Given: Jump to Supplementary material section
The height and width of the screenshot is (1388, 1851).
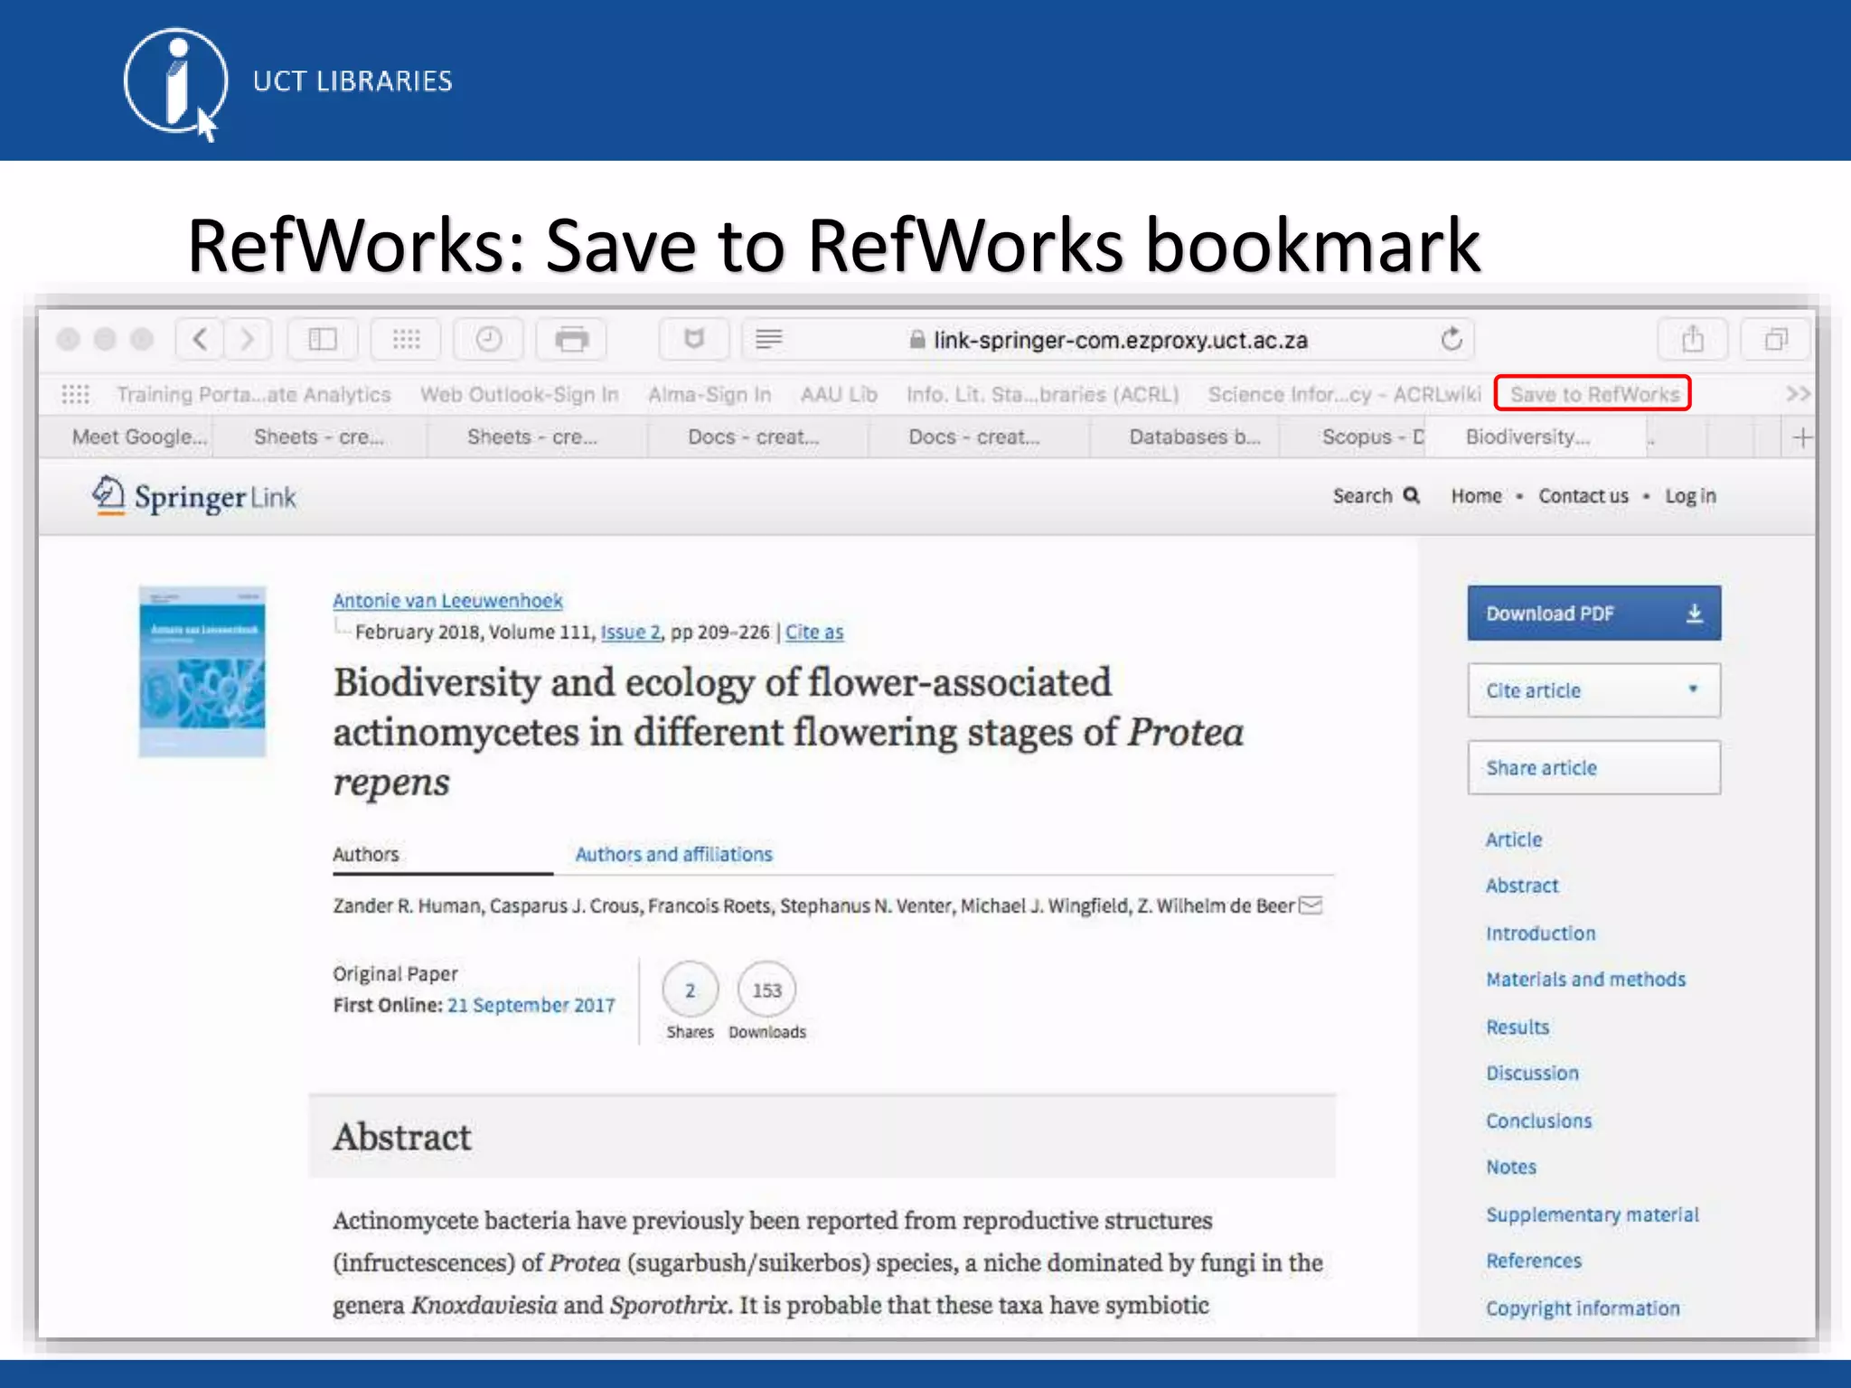Looking at the screenshot, I should pos(1593,1214).
